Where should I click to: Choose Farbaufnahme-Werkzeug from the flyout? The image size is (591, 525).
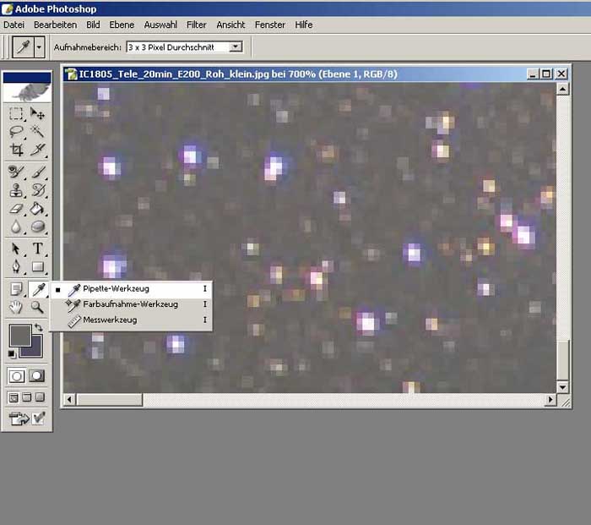[130, 304]
